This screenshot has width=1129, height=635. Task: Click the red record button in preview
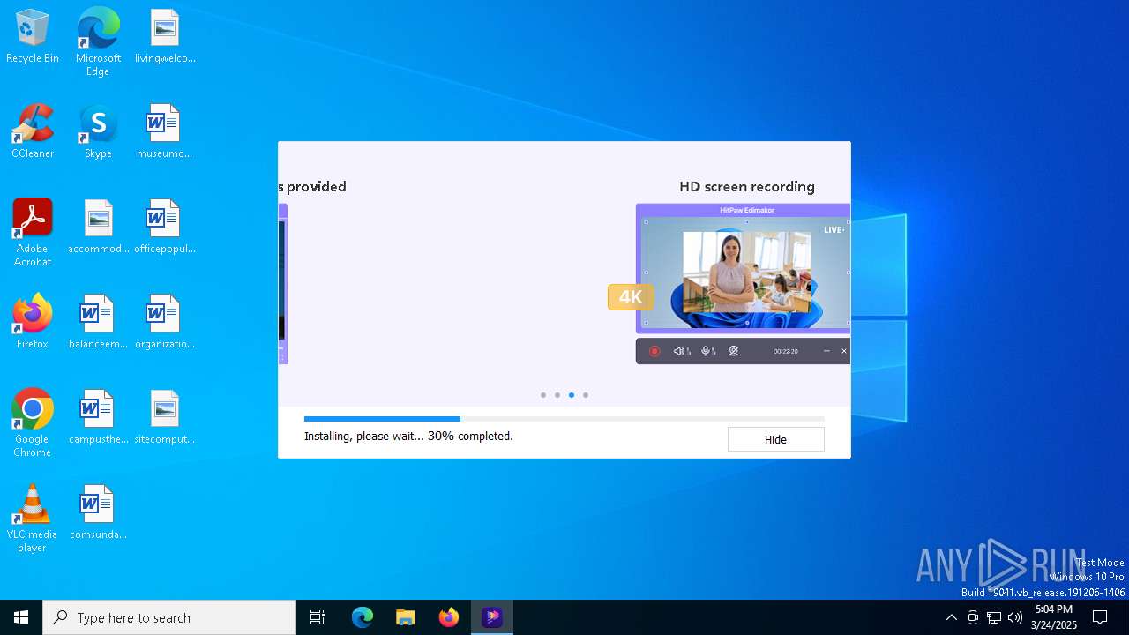click(x=654, y=351)
